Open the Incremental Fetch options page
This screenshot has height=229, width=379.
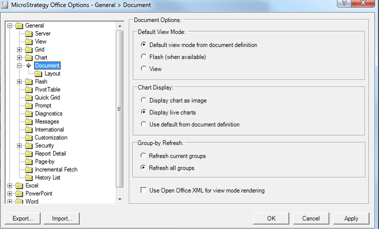[56, 169]
